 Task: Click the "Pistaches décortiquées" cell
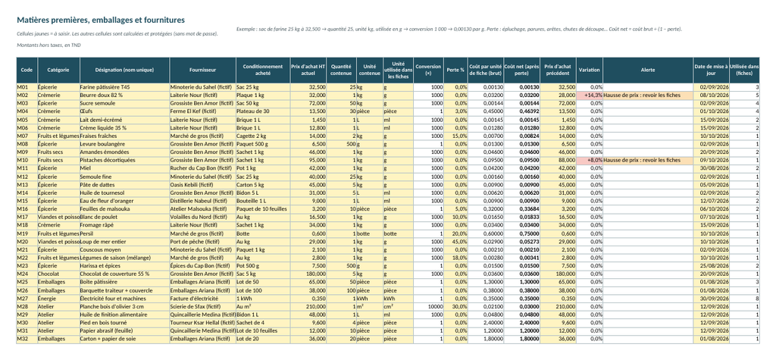pos(125,160)
